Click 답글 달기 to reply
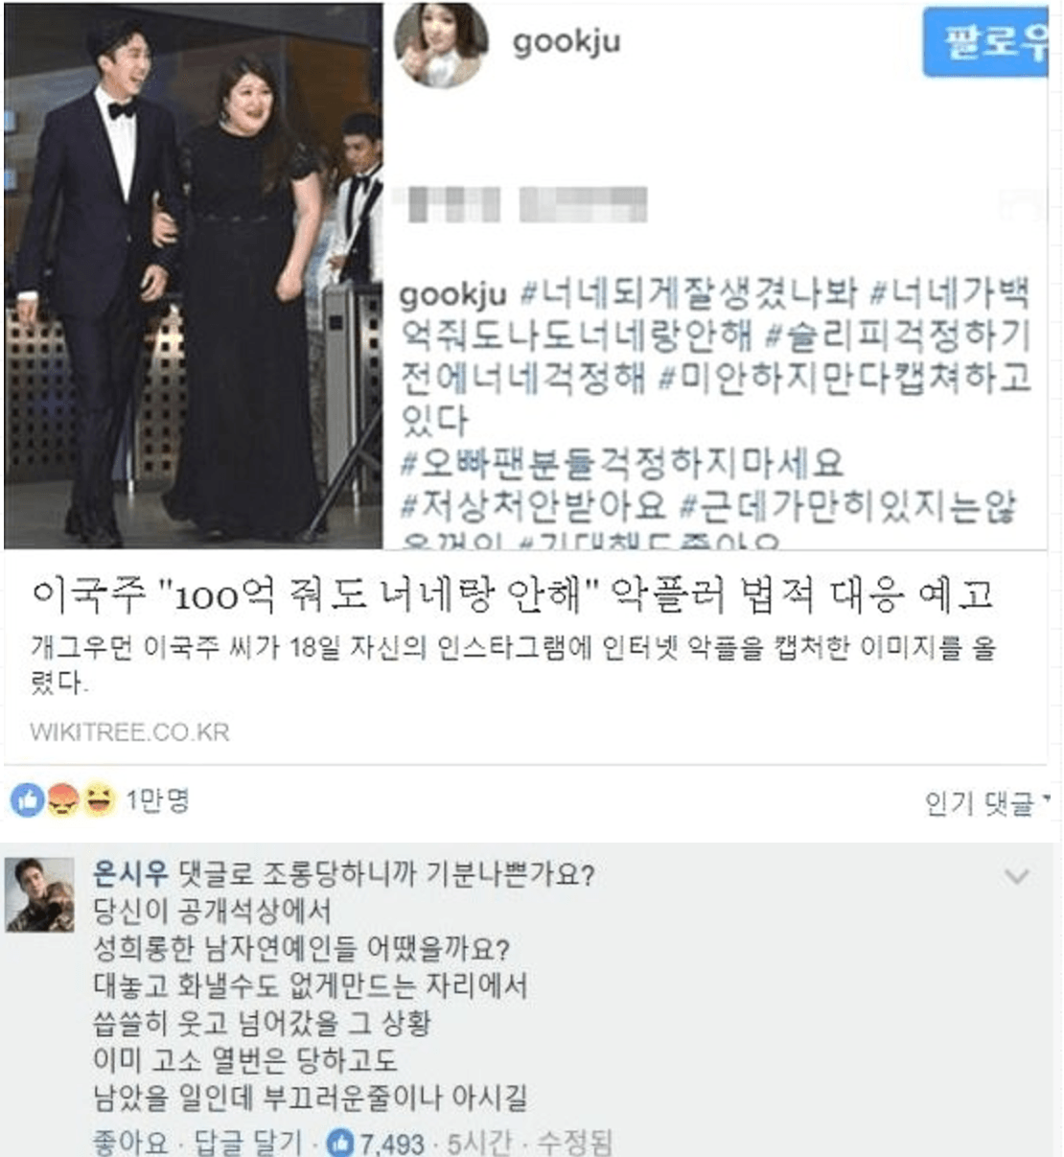The height and width of the screenshot is (1157, 1064). tap(248, 1143)
